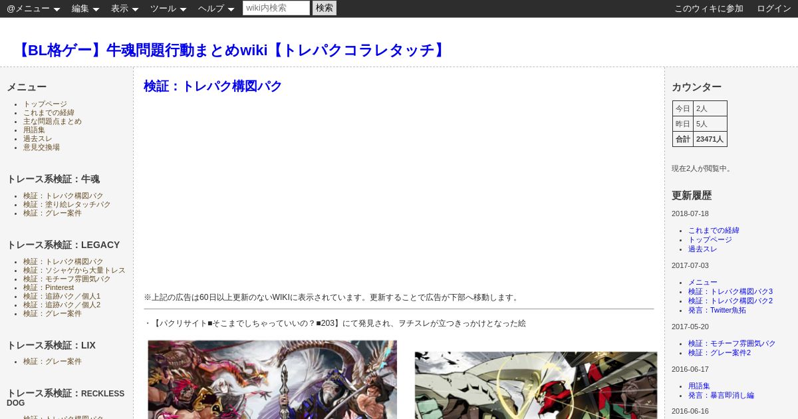Click the 現在2人が閲覧中。 text

(702, 169)
